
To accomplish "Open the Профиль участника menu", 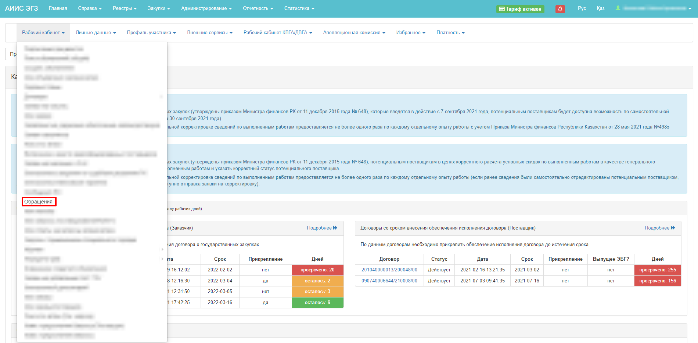I will [x=151, y=33].
